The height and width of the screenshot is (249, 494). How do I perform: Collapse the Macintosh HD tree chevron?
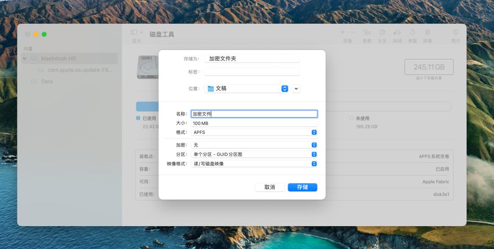25,58
